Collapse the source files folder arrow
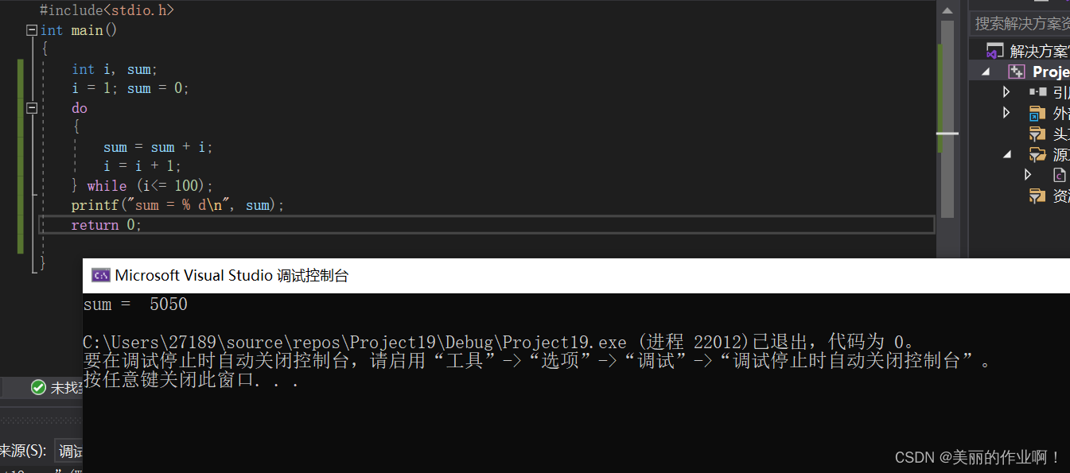This screenshot has width=1070, height=473. 1007,154
